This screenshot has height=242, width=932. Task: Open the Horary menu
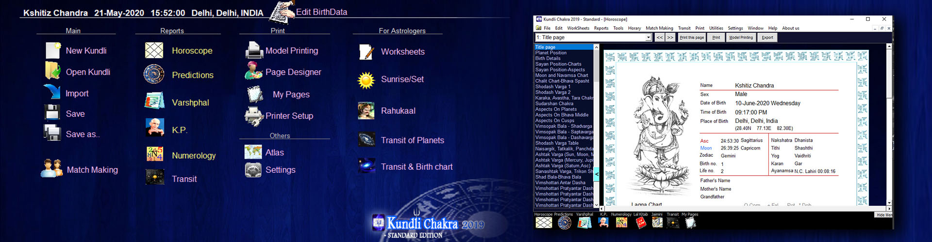(x=634, y=28)
